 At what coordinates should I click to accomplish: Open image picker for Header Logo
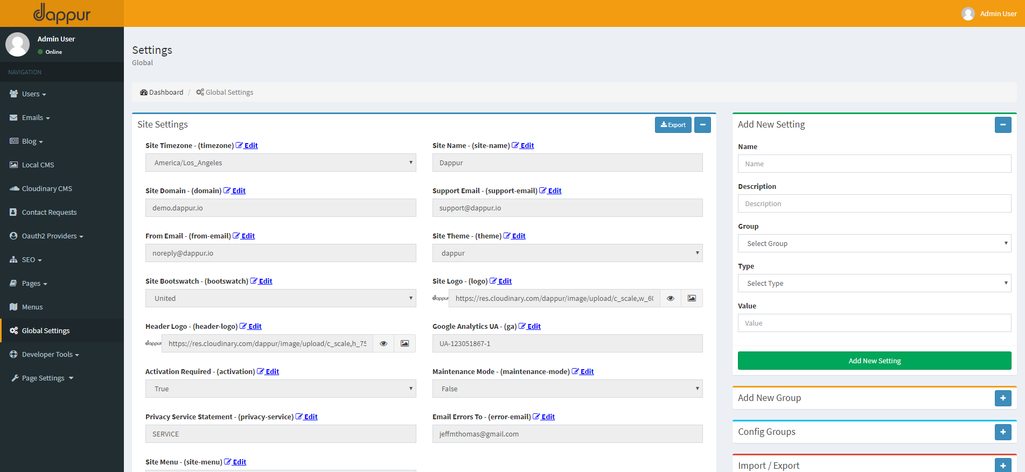coord(405,343)
